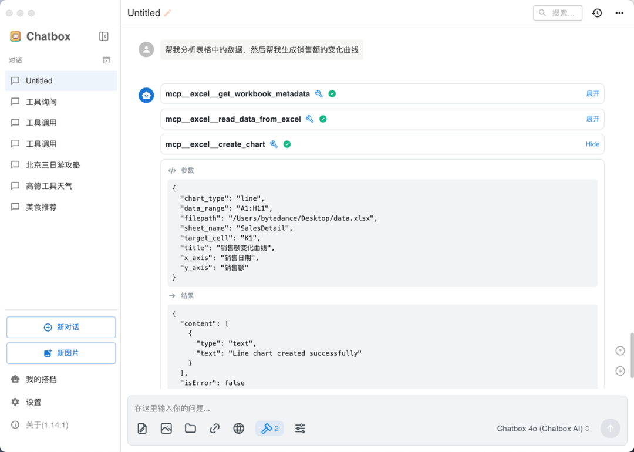
Task: Collapse the sidebar using the panel icon
Action: pyautogui.click(x=104, y=36)
